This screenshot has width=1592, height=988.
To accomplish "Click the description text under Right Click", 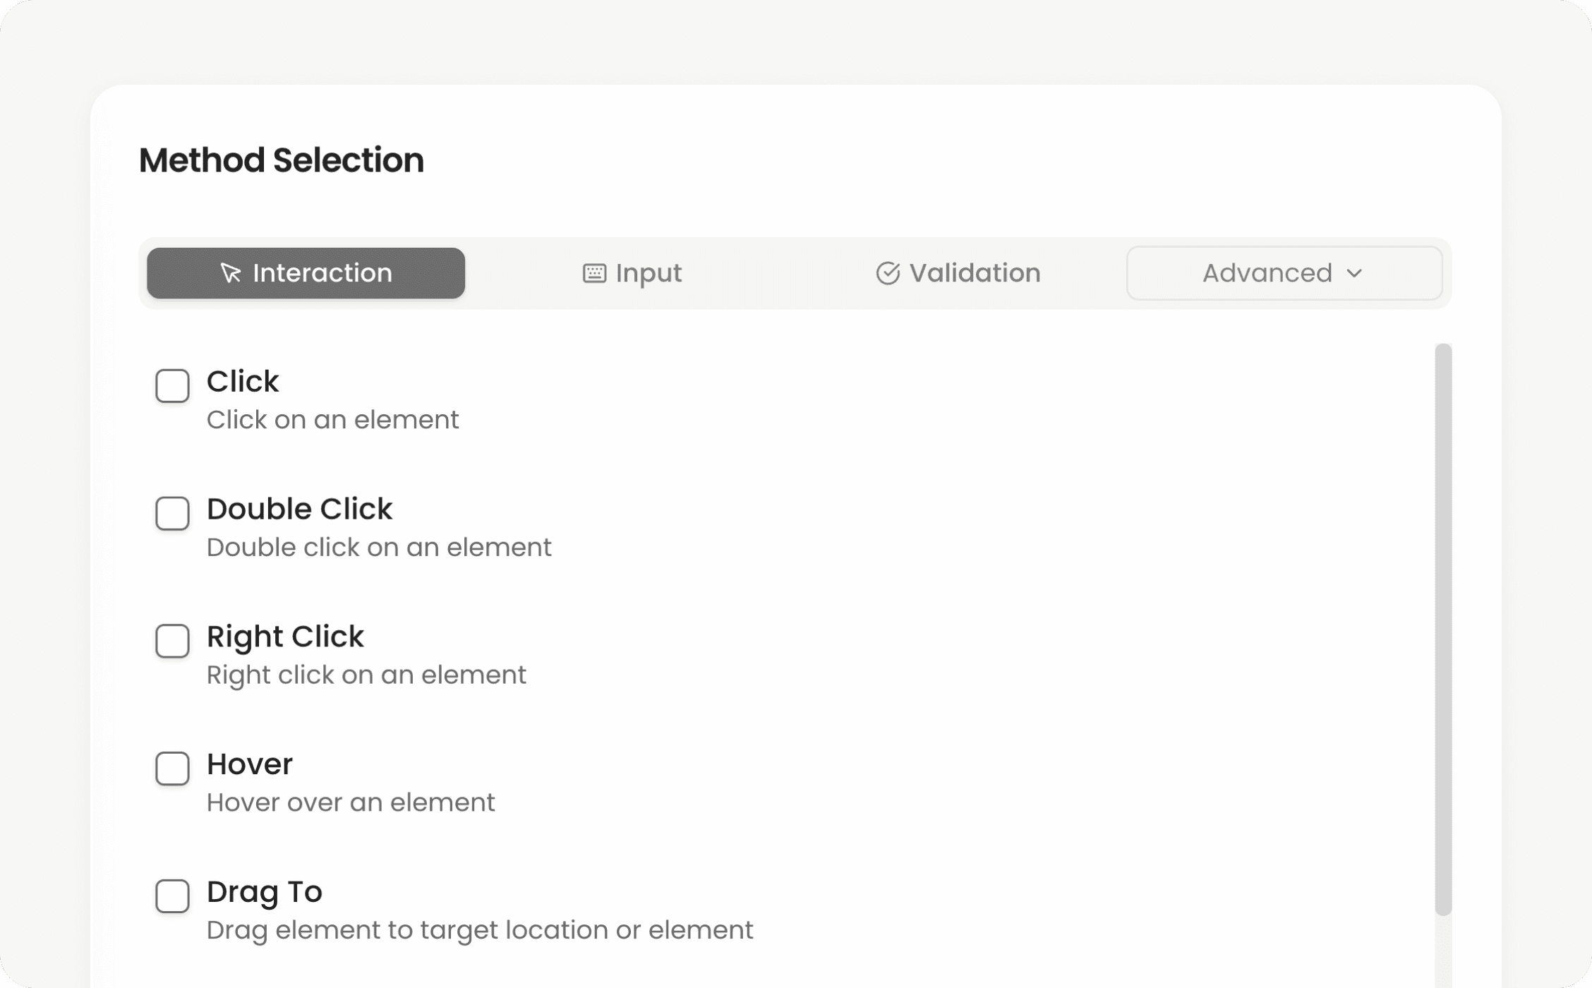I will coord(366,675).
